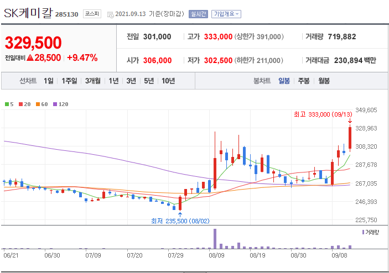Click the 거래대금 value 230,894 백만
This screenshot has width=389, height=273.
tap(355, 60)
